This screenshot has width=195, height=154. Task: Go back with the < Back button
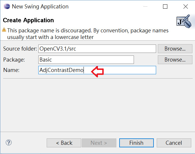point(64,143)
